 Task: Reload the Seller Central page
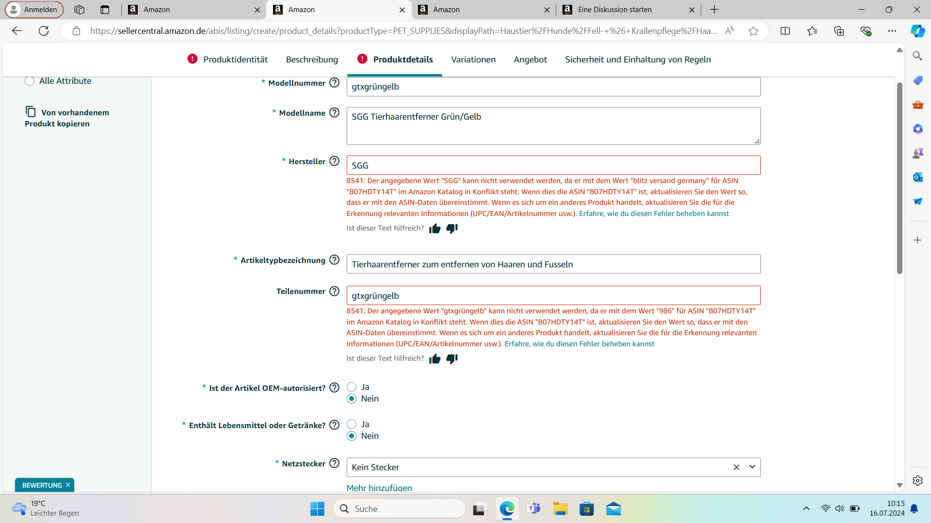click(x=44, y=31)
